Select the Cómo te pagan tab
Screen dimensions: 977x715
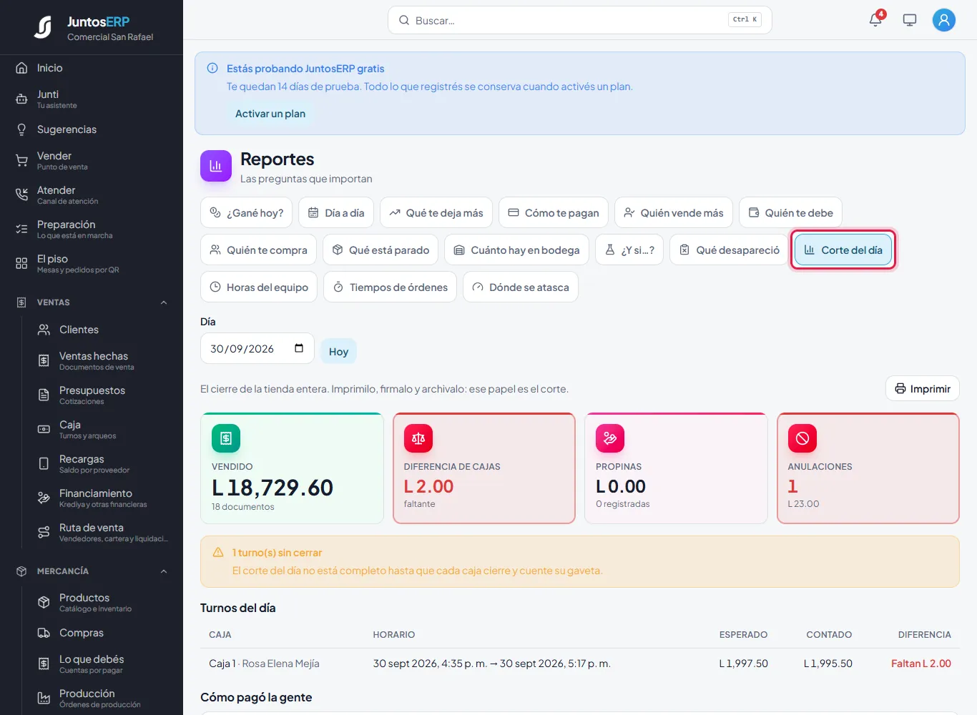[554, 212]
